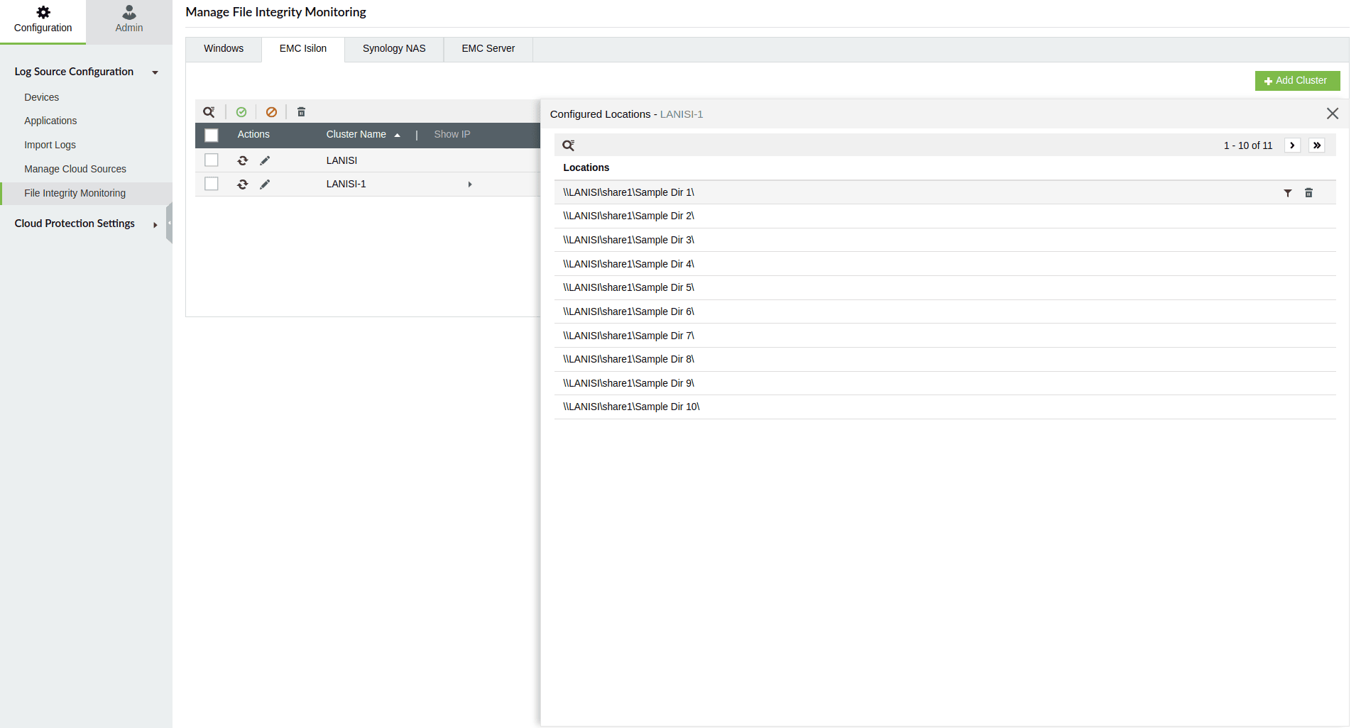Edit the LANISI-1 cluster with pencil icon

coord(265,184)
